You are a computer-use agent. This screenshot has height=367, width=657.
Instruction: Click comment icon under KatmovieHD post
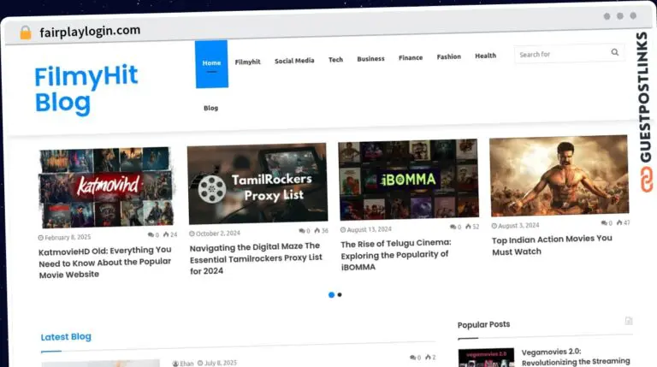pyautogui.click(x=151, y=234)
